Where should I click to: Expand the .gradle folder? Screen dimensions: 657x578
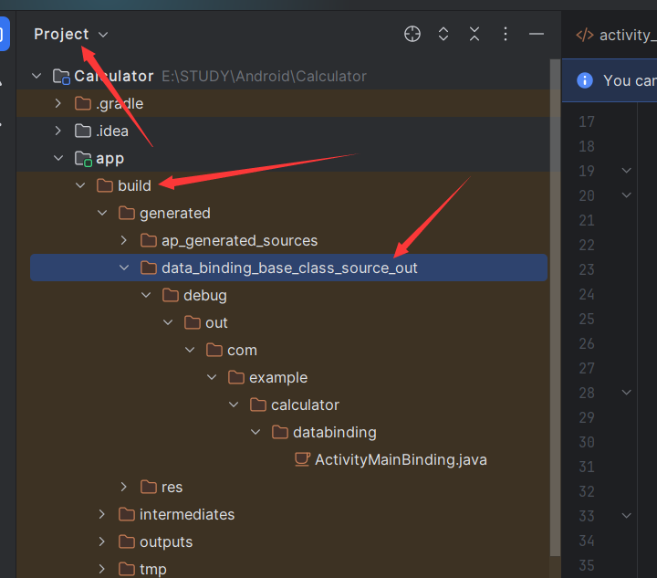click(58, 103)
